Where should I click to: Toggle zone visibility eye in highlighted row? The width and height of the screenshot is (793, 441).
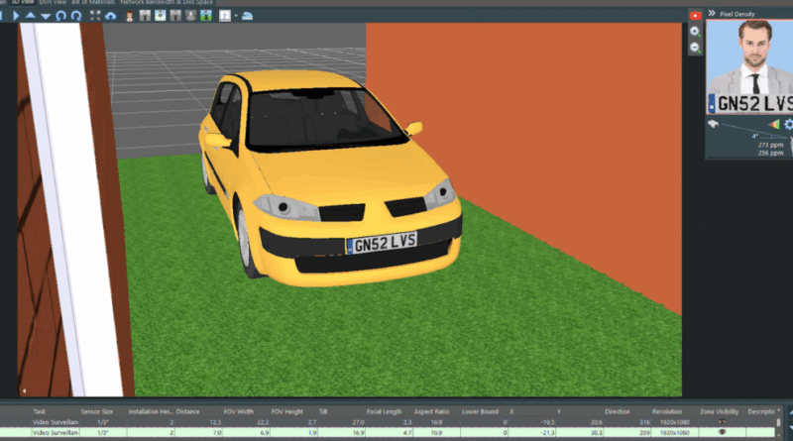click(x=722, y=432)
